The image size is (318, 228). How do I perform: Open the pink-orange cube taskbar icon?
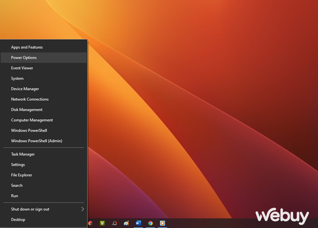point(90,223)
